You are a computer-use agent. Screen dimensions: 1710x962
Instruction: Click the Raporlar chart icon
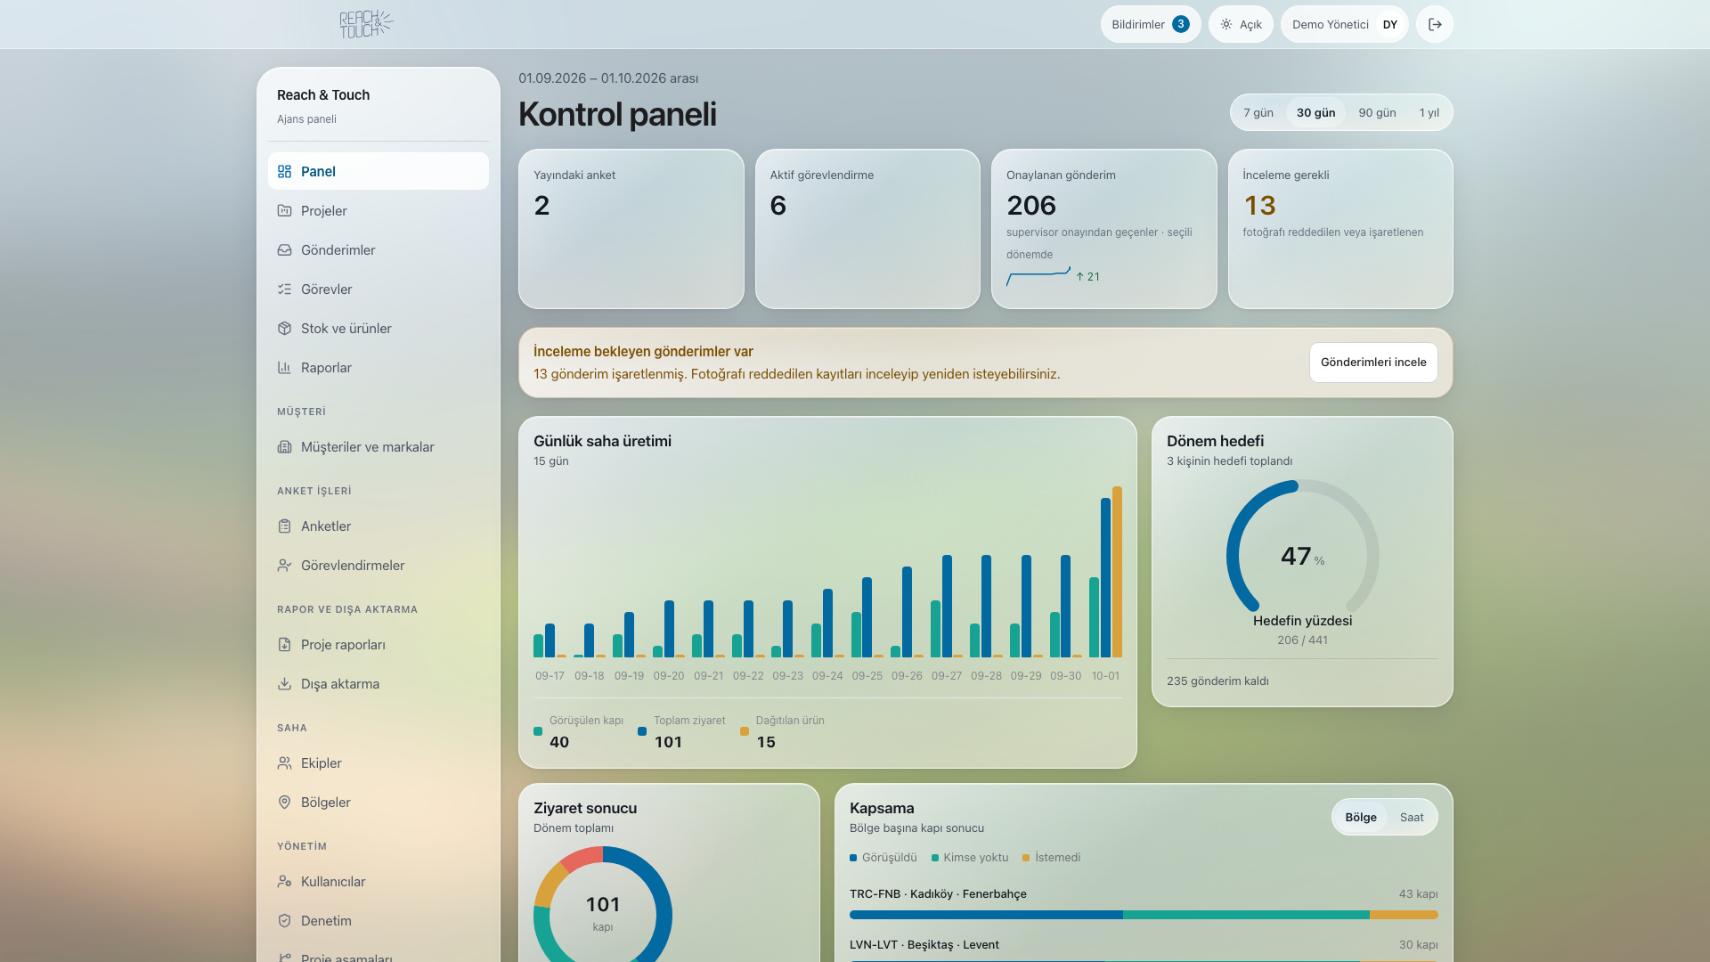(284, 367)
